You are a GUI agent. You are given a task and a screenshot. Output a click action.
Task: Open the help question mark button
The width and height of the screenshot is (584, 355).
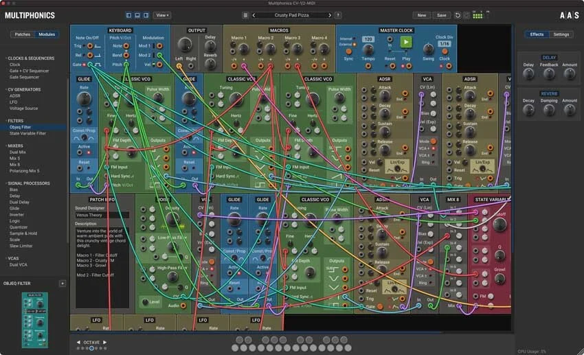[x=338, y=15]
